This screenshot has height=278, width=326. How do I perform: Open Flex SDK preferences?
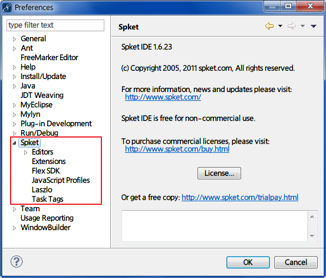click(46, 171)
